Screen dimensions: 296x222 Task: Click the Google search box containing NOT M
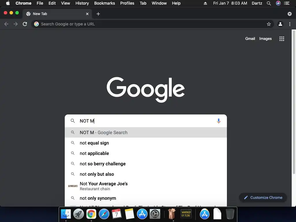coord(146,121)
